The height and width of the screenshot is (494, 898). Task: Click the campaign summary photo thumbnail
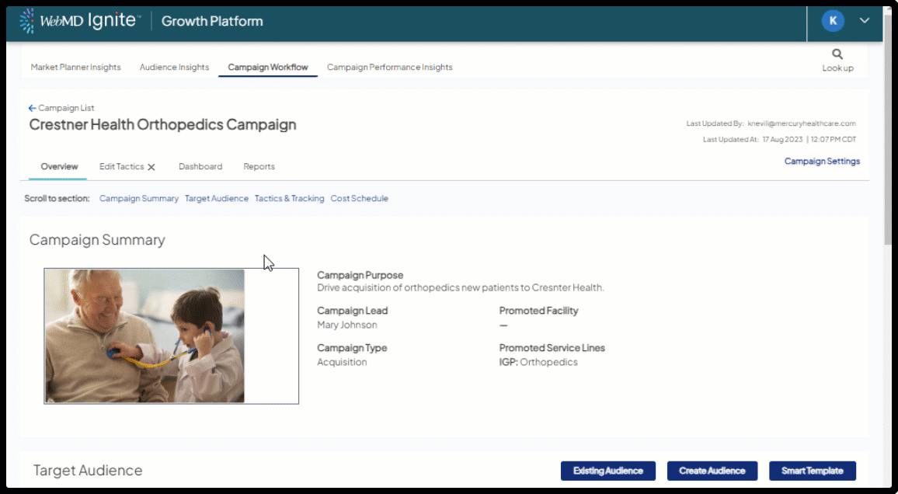pyautogui.click(x=144, y=336)
